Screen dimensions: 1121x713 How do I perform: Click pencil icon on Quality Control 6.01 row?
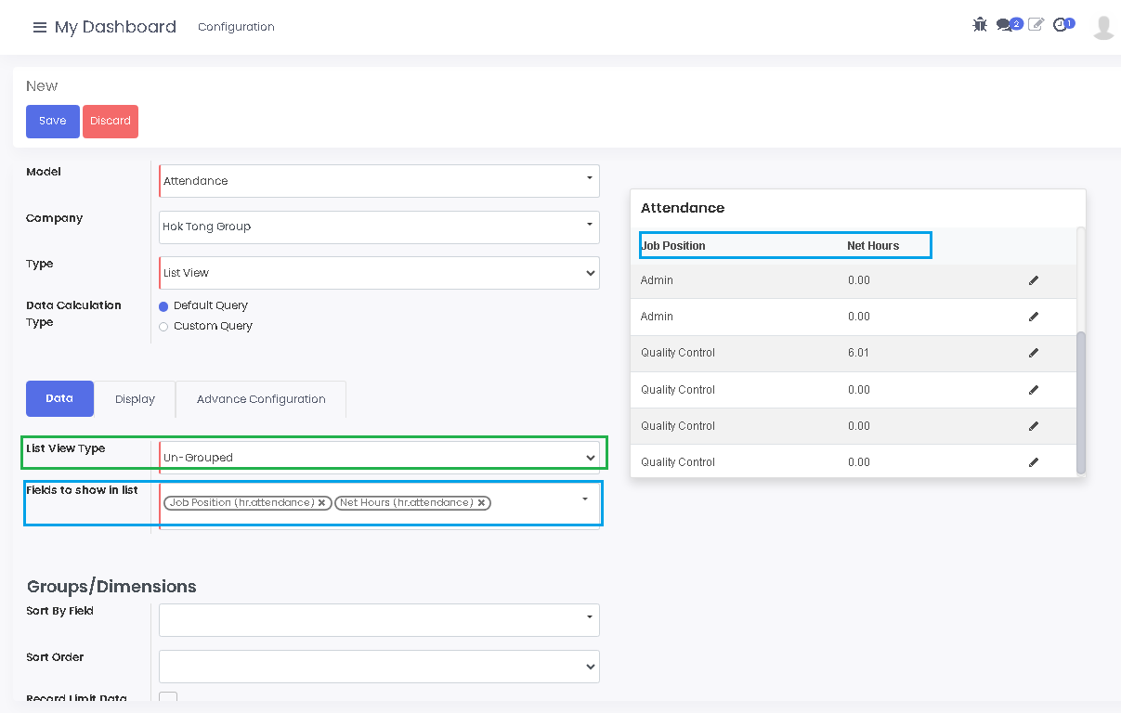point(1034,353)
